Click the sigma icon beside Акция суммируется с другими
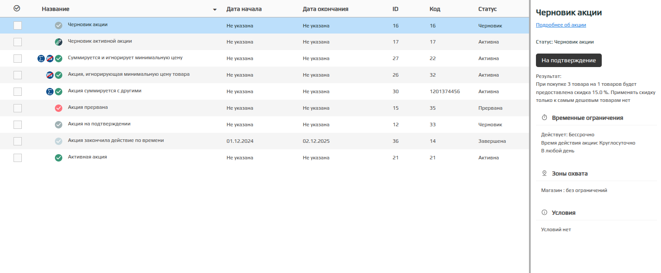 click(x=50, y=91)
